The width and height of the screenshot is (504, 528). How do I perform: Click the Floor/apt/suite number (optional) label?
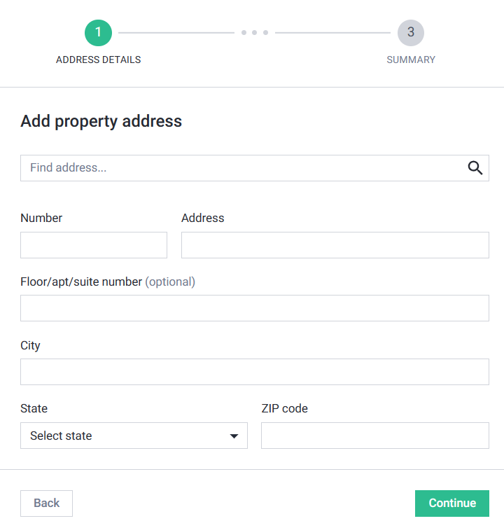(x=108, y=282)
